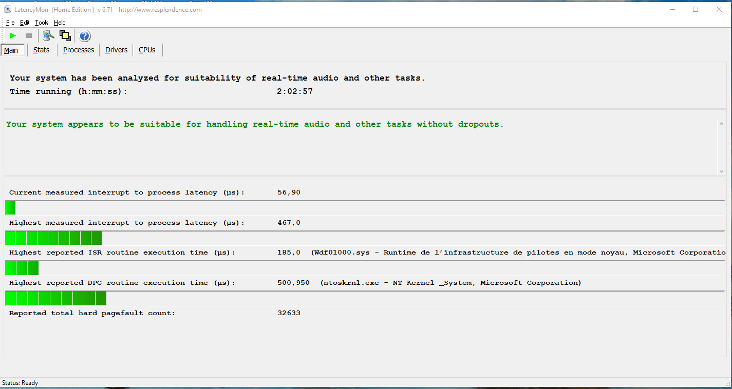
Task: Click the green 'suitable for handling real-time audio' message
Action: pyautogui.click(x=255, y=124)
